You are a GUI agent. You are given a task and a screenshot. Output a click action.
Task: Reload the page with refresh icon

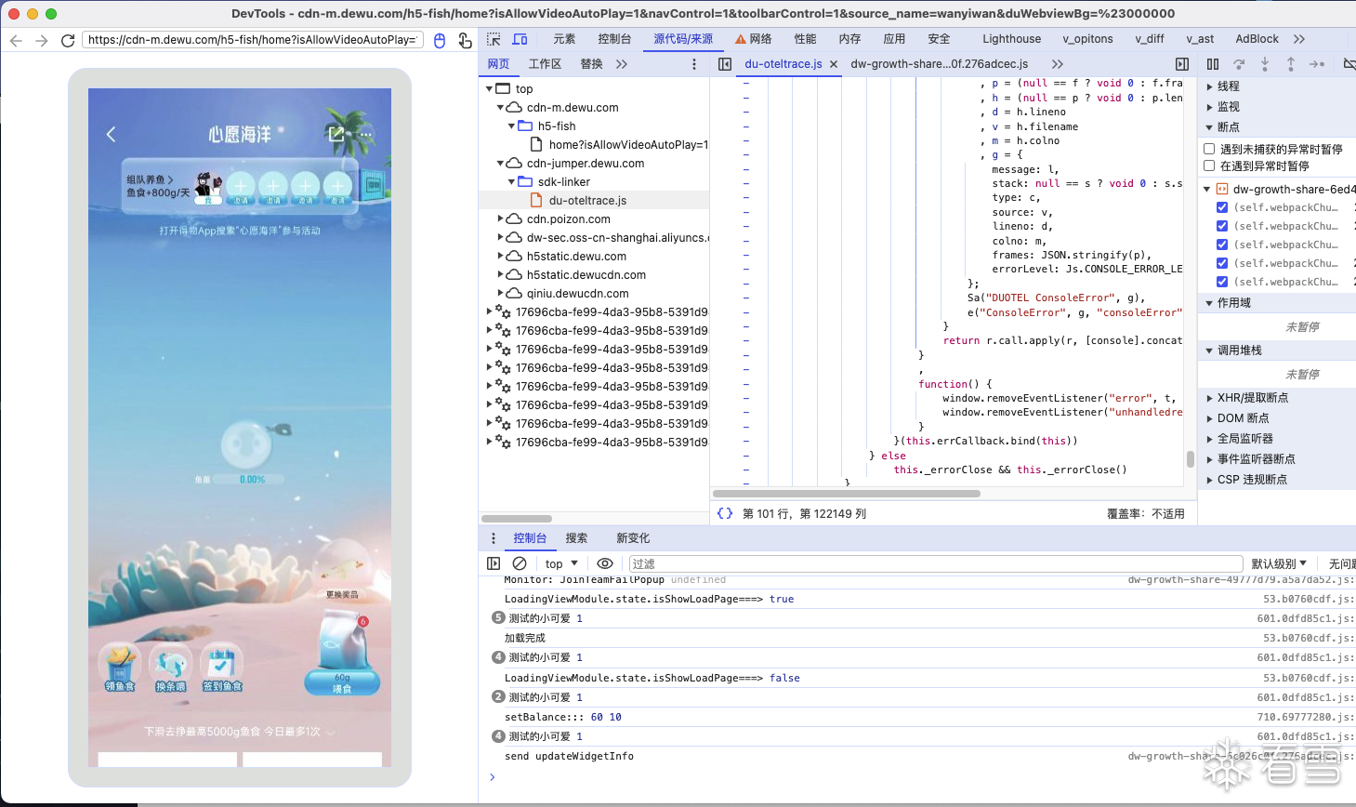coord(67,40)
